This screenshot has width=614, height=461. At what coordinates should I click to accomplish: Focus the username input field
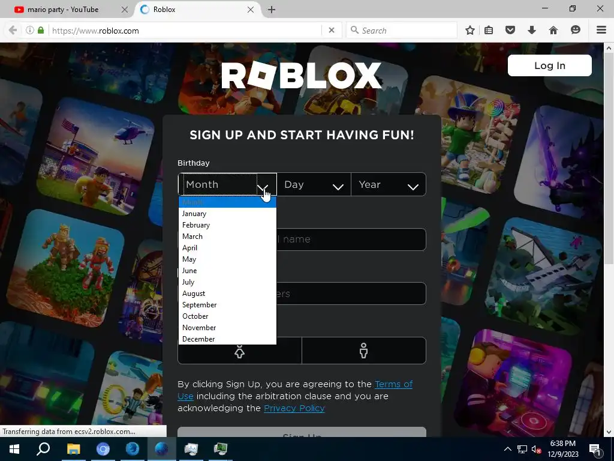click(302, 239)
